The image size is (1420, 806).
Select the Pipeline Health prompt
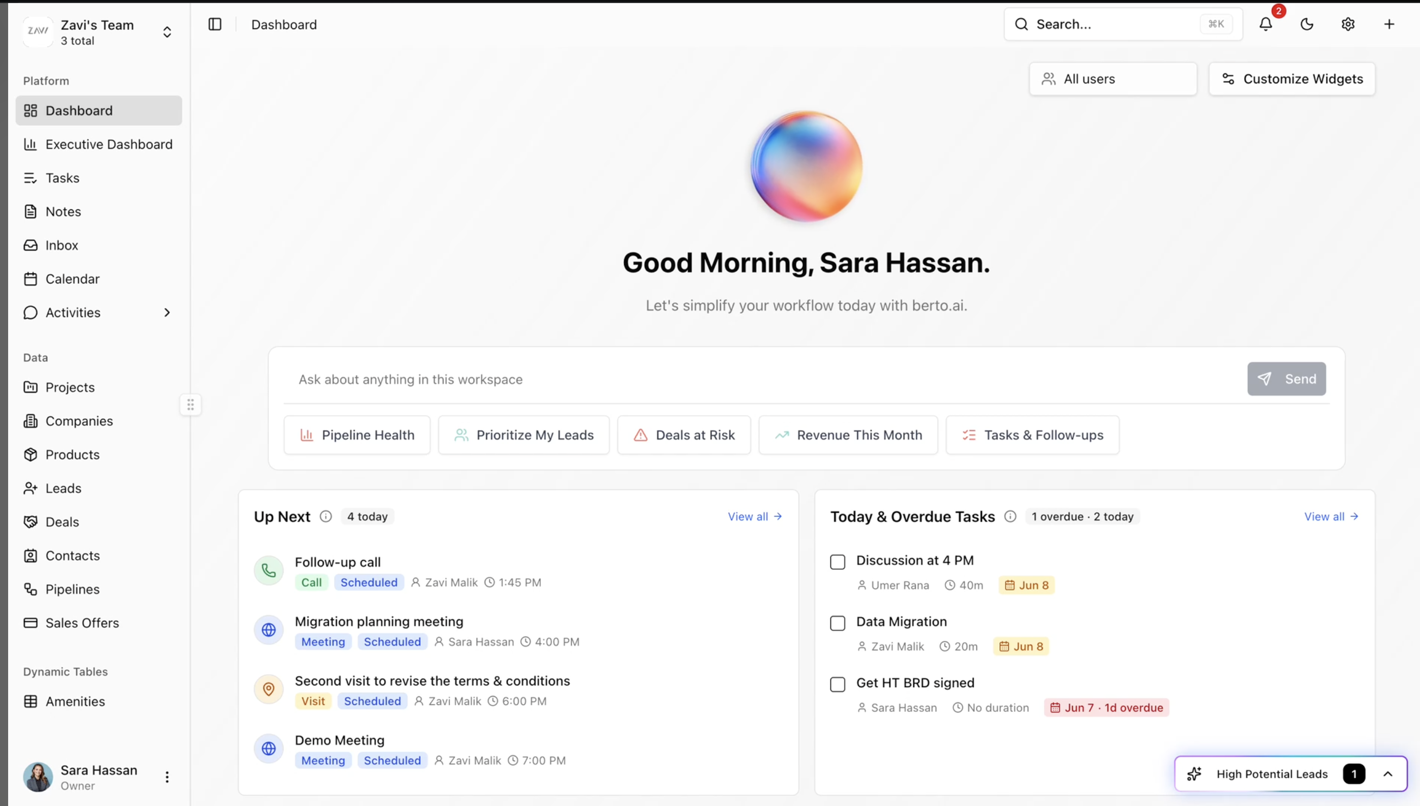(357, 435)
